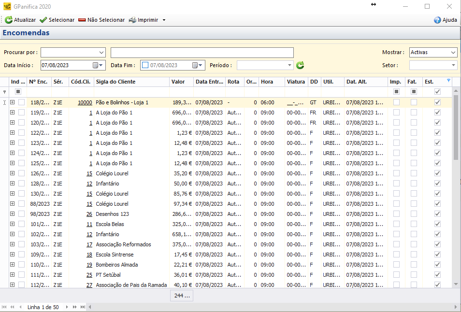Image resolution: width=461 pixels, height=312 pixels.
Task: Expand the Pão e Bolinhos order row
Action: (13, 102)
